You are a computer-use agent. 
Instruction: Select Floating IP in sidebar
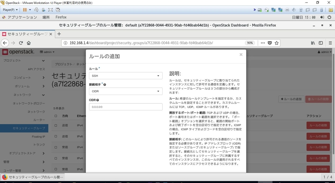(x=39, y=137)
